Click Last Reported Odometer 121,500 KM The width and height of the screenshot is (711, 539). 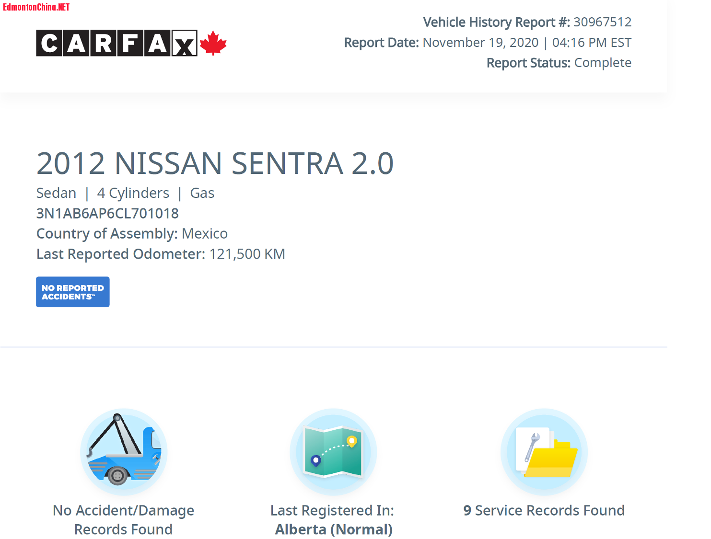coord(161,254)
